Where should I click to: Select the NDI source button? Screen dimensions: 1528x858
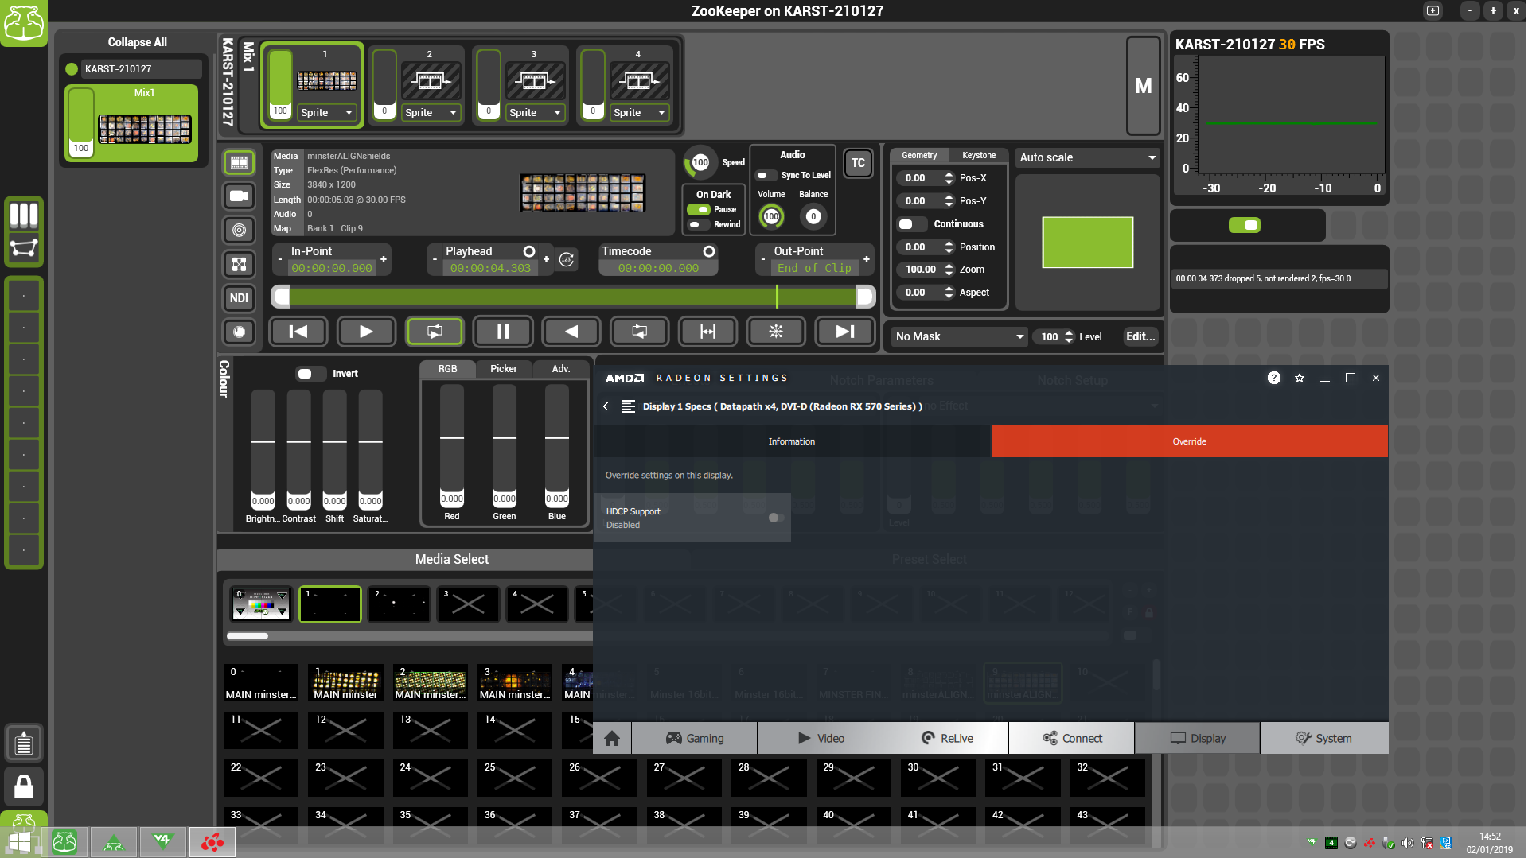point(239,298)
